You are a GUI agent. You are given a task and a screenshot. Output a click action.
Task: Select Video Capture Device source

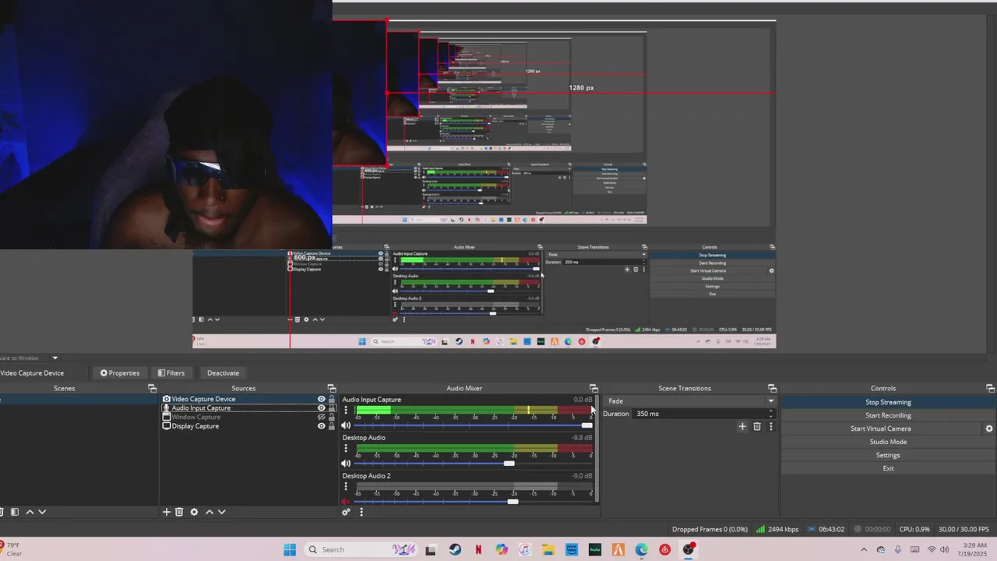[x=203, y=399]
